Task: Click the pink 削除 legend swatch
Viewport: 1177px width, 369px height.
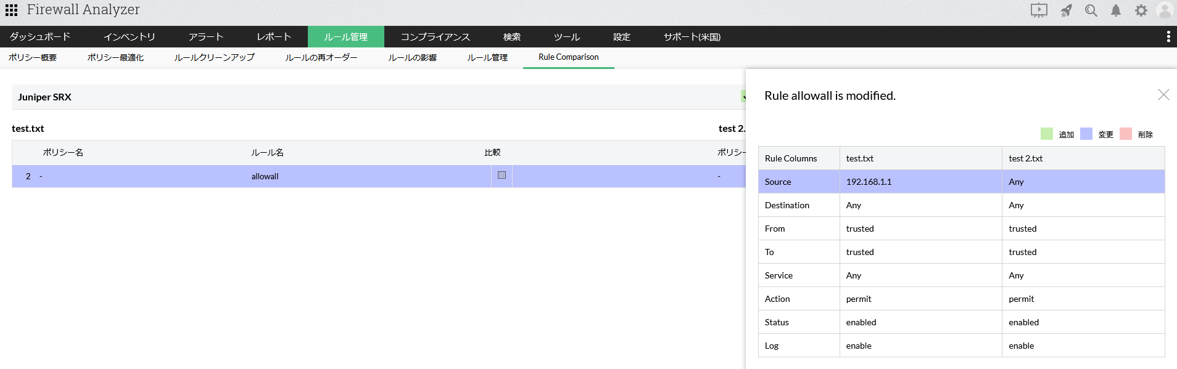Action: pos(1125,134)
